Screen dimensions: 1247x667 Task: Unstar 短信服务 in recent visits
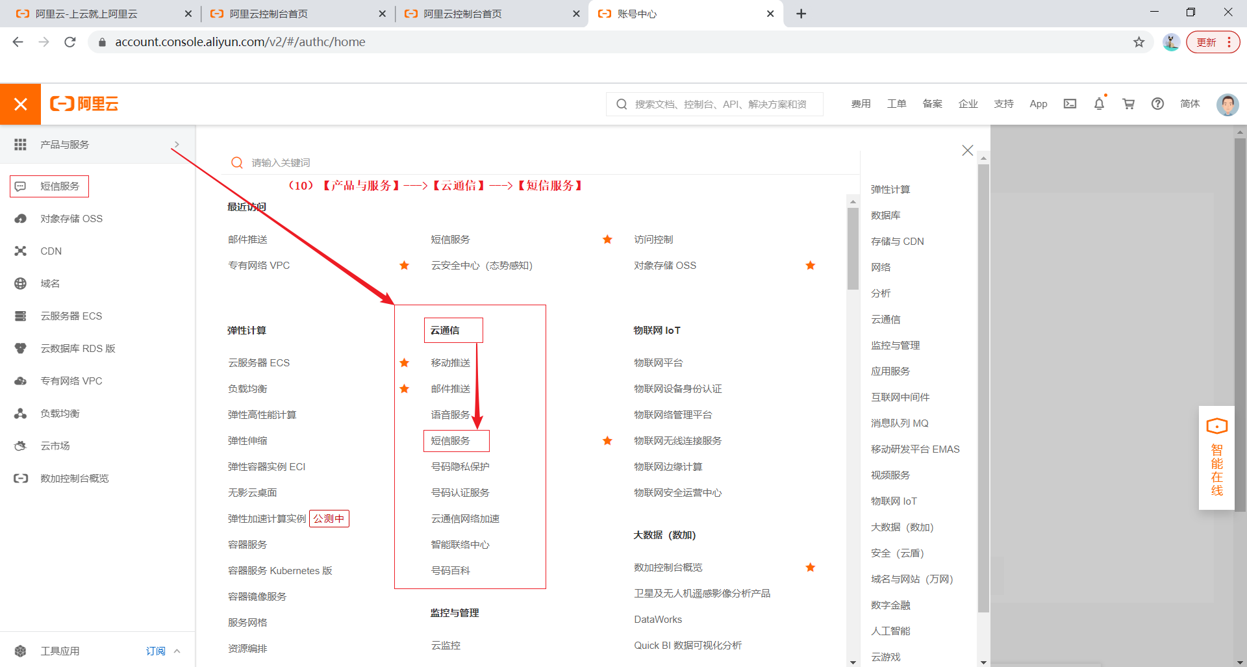pyautogui.click(x=607, y=240)
